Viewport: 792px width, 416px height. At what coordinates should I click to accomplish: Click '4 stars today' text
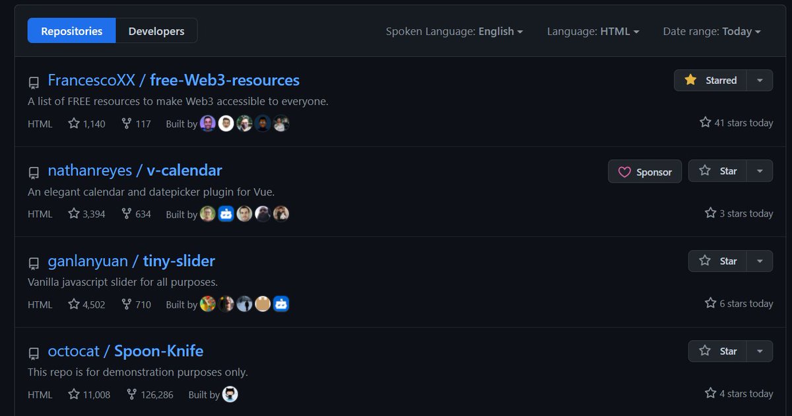[x=746, y=394]
